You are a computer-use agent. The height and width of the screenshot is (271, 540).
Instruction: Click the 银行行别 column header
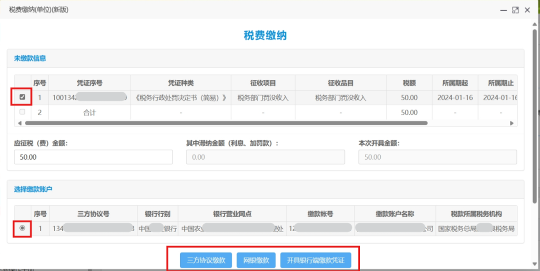coord(157,214)
